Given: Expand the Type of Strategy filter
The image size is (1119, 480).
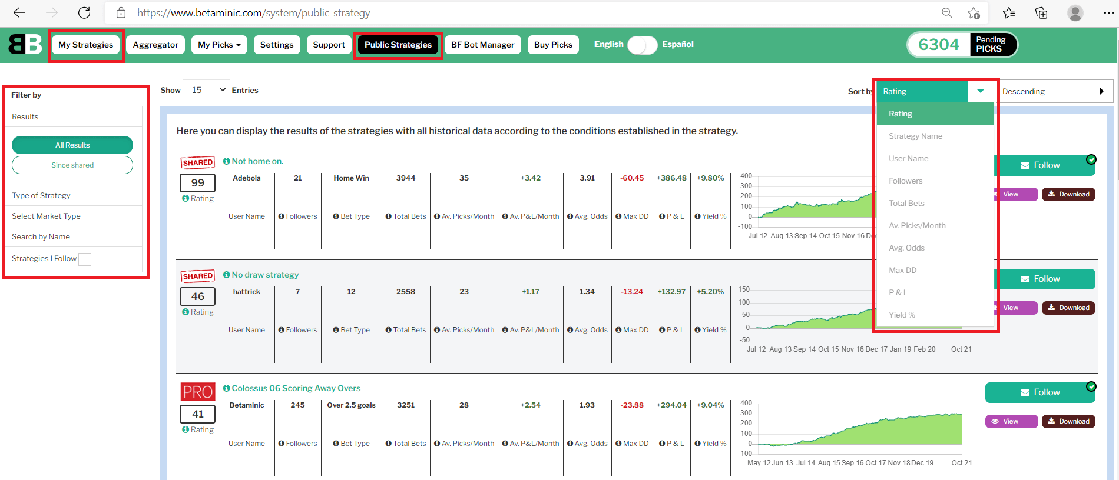Looking at the screenshot, I should [x=74, y=195].
